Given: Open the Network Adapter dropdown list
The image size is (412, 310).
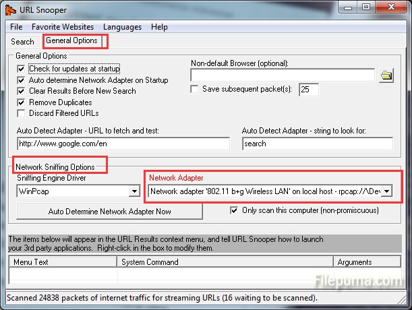Looking at the screenshot, I should pos(386,191).
